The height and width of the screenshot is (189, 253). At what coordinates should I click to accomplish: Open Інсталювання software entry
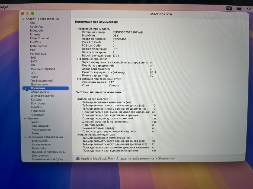click(41, 144)
